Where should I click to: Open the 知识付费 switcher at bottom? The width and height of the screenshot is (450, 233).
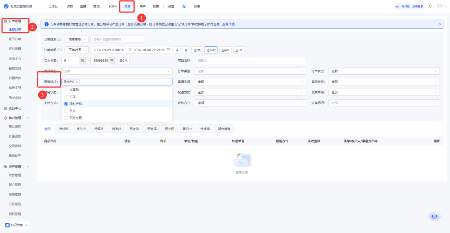coord(17,225)
